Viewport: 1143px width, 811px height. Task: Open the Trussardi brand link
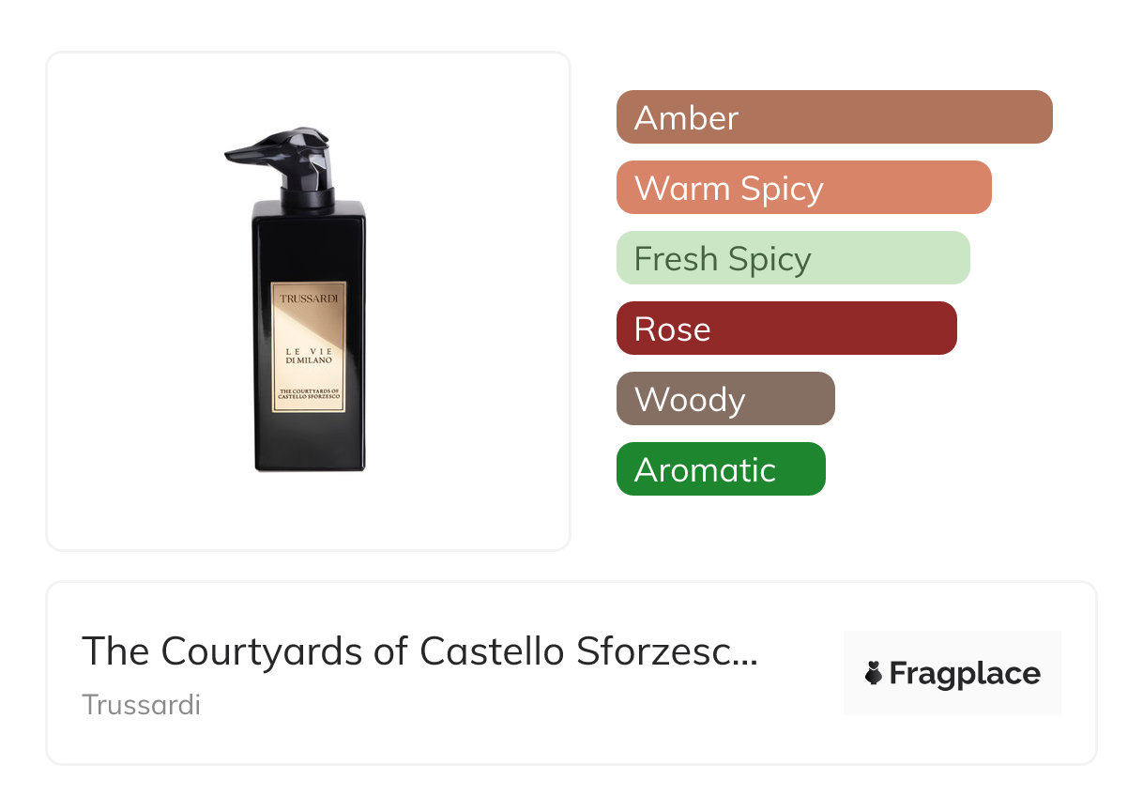141,704
